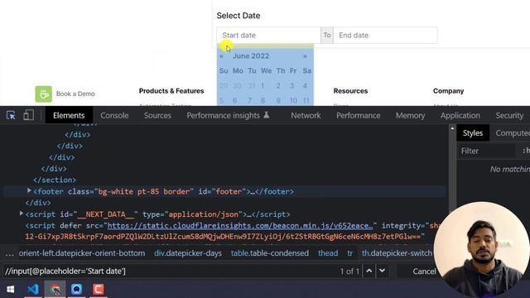Click the Company footer heading

coord(449,91)
